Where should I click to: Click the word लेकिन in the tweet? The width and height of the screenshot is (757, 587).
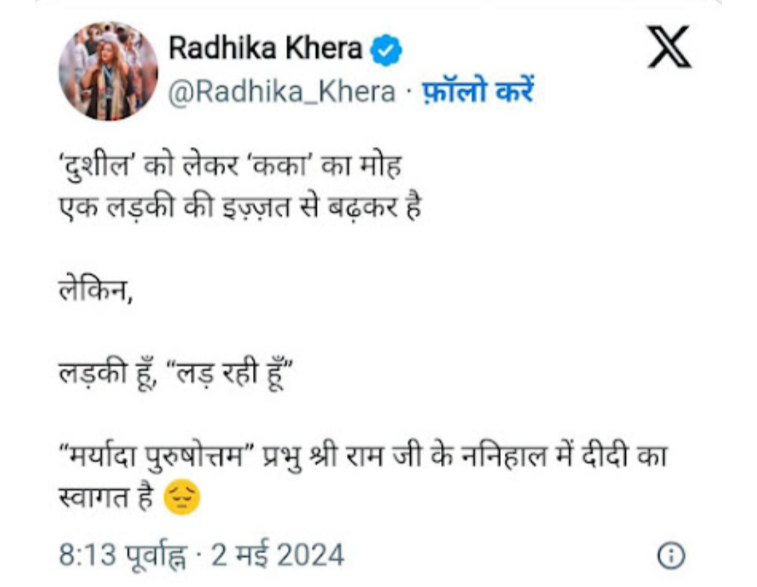pos(95,289)
